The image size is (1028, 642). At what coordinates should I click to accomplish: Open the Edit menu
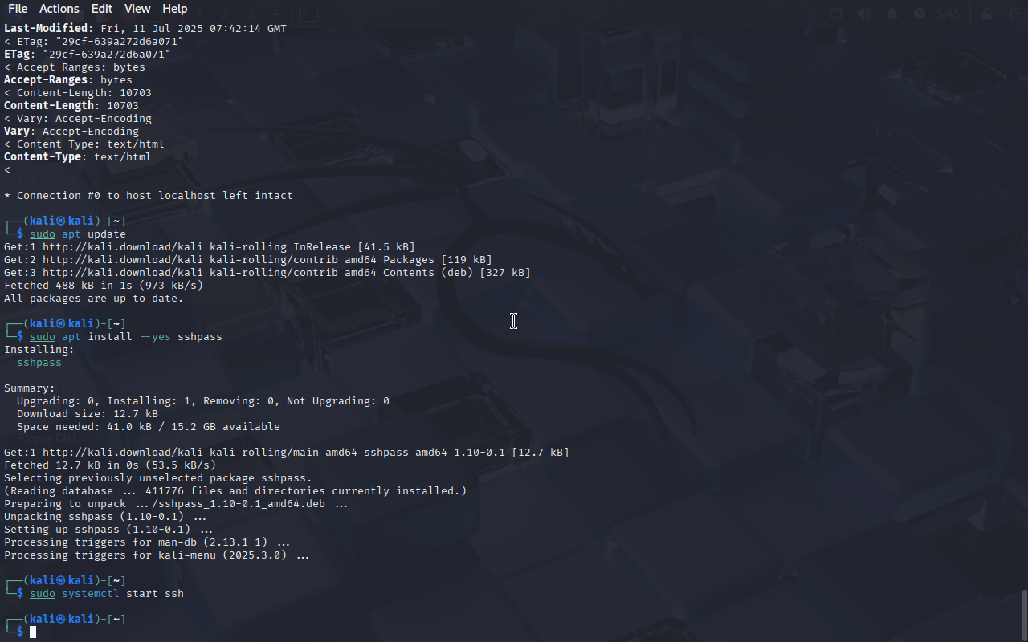click(102, 9)
